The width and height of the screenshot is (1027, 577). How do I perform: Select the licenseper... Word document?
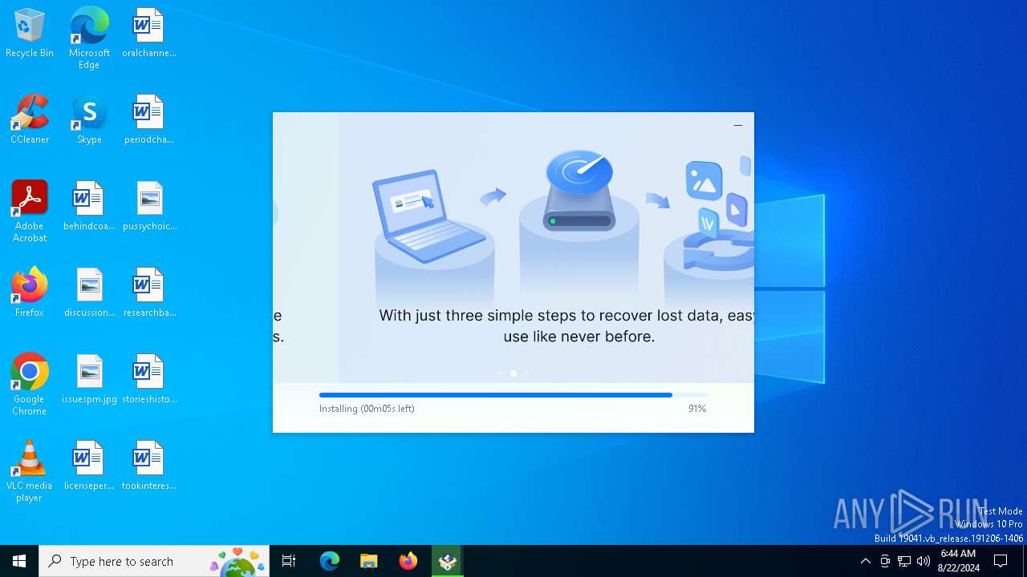tap(89, 466)
